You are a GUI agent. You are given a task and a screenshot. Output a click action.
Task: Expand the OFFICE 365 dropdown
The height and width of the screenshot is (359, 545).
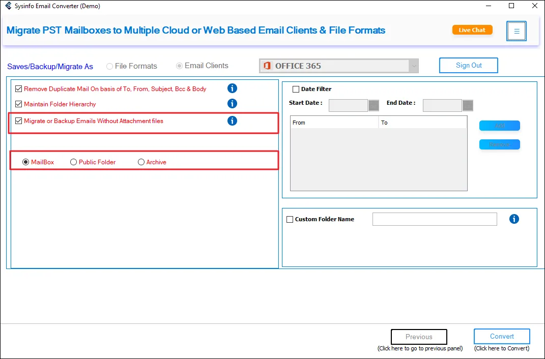[414, 66]
